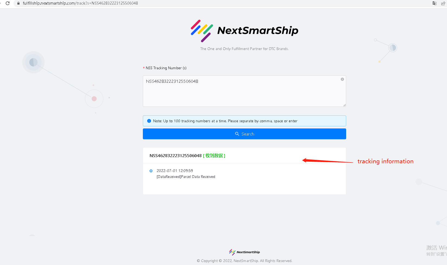Click the blue timeline status dot
This screenshot has height=265, width=447.
[151, 171]
